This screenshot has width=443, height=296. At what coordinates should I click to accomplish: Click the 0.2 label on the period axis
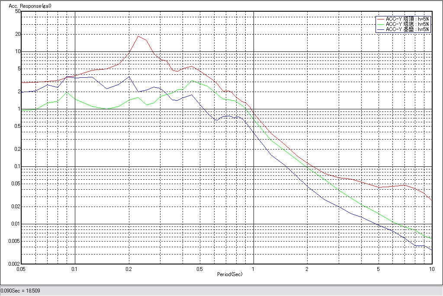click(x=128, y=269)
